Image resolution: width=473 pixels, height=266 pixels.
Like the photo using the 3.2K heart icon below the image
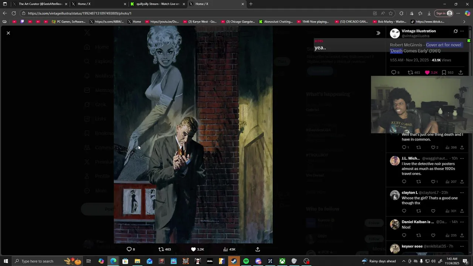(x=193, y=249)
